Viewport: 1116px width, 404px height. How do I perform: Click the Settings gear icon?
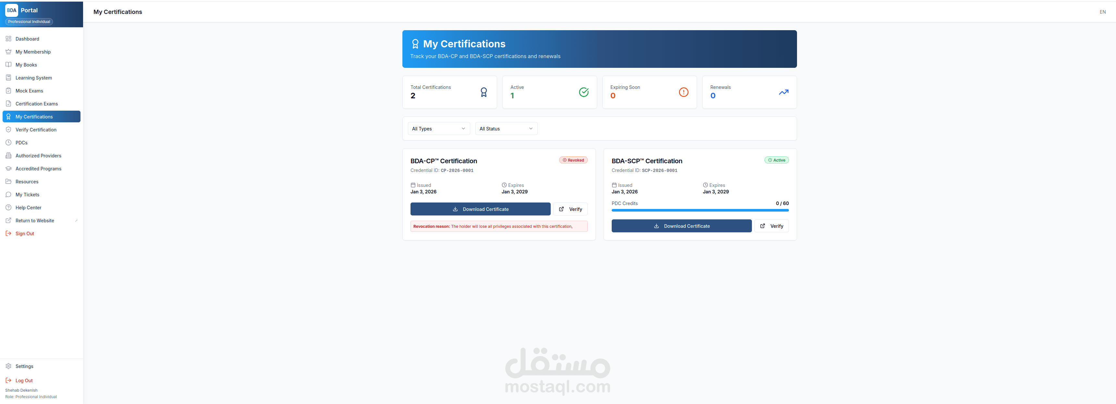point(8,366)
